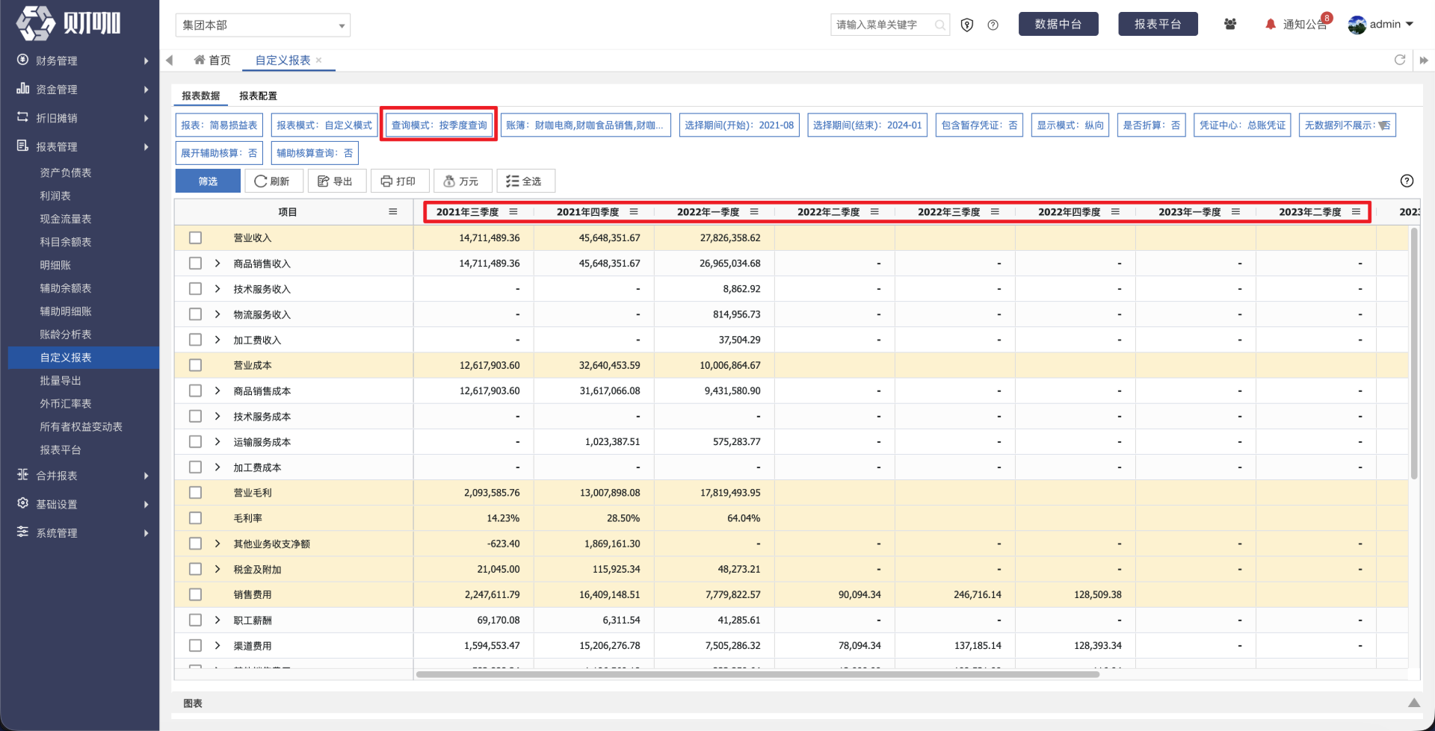Tick checkbox for 营业收入 row
Viewport: 1435px width, 731px height.
[196, 237]
